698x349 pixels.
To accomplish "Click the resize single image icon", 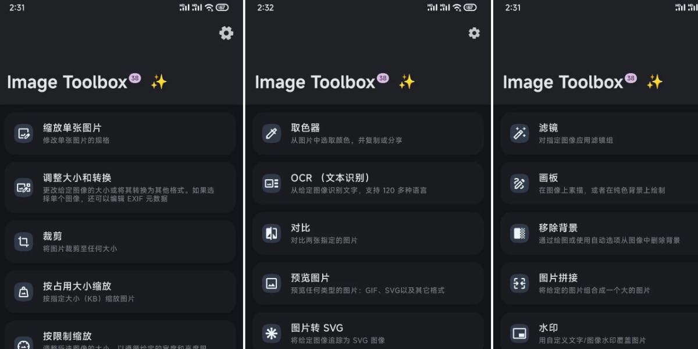I will (x=24, y=134).
